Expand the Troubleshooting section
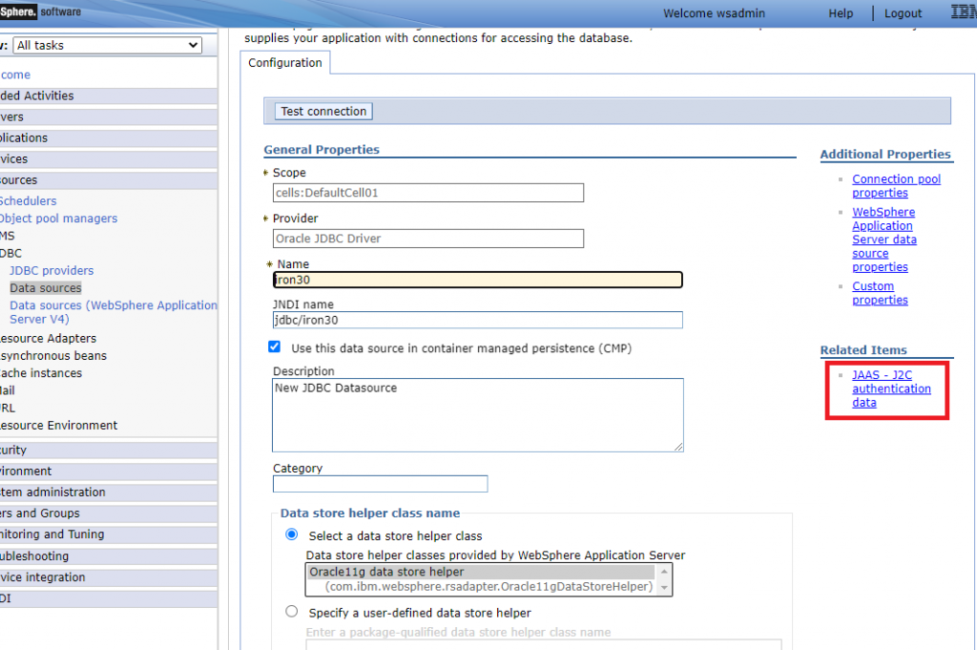Image resolution: width=977 pixels, height=650 pixels. pos(109,556)
